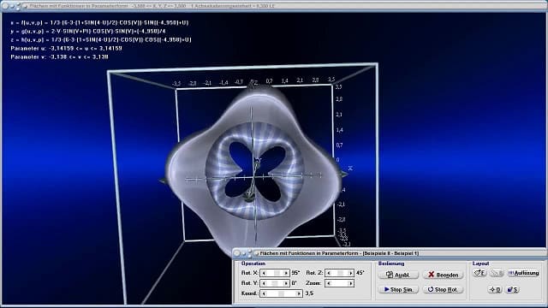Click the E layout icon button

[x=479, y=273]
